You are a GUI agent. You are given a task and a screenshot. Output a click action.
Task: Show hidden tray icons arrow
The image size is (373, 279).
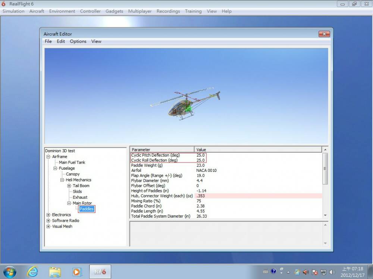click(x=288, y=272)
